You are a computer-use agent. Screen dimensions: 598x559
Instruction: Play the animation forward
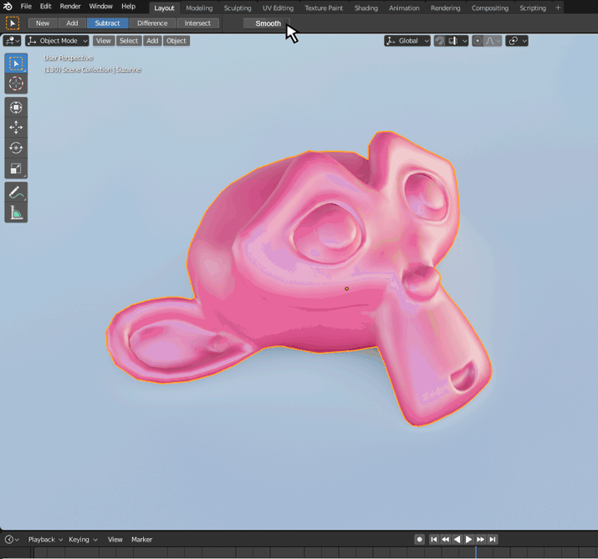468,539
